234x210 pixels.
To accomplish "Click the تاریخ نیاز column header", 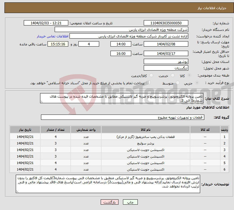I will tap(25, 130).
